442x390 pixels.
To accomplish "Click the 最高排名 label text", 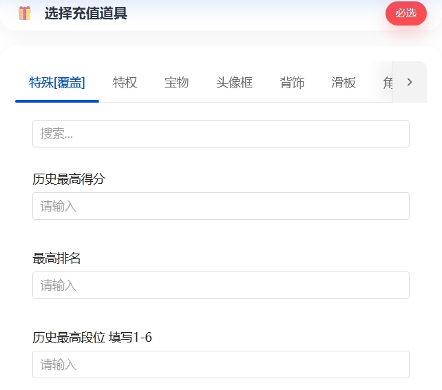I will [57, 259].
